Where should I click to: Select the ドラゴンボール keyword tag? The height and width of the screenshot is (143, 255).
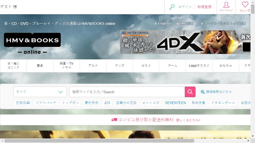coord(223,103)
